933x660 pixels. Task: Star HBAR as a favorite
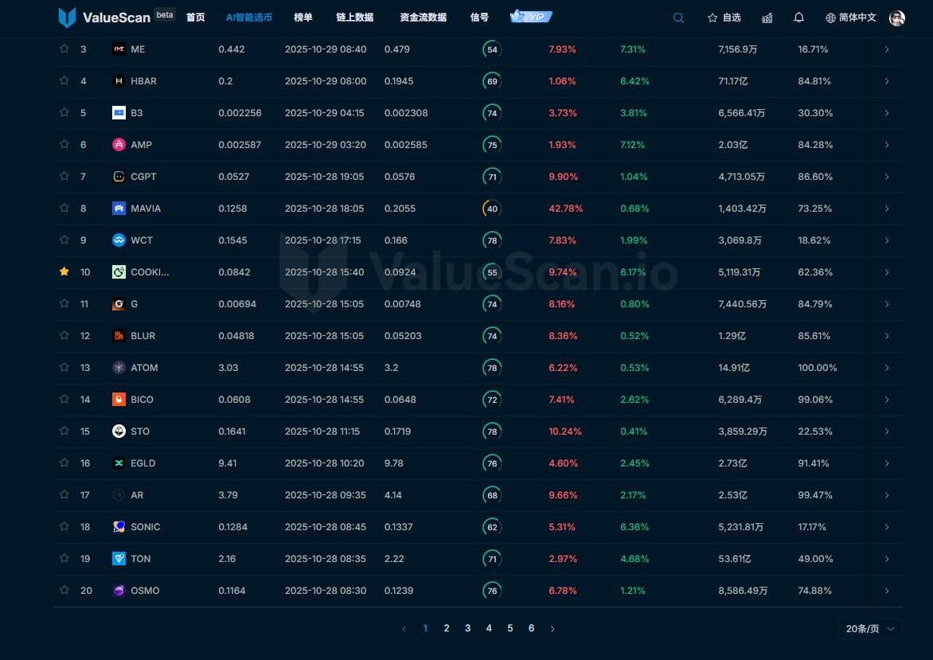[x=64, y=80]
